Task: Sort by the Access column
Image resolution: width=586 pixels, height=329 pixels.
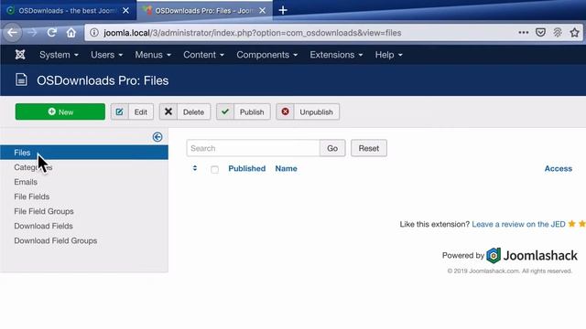Action: (x=559, y=168)
